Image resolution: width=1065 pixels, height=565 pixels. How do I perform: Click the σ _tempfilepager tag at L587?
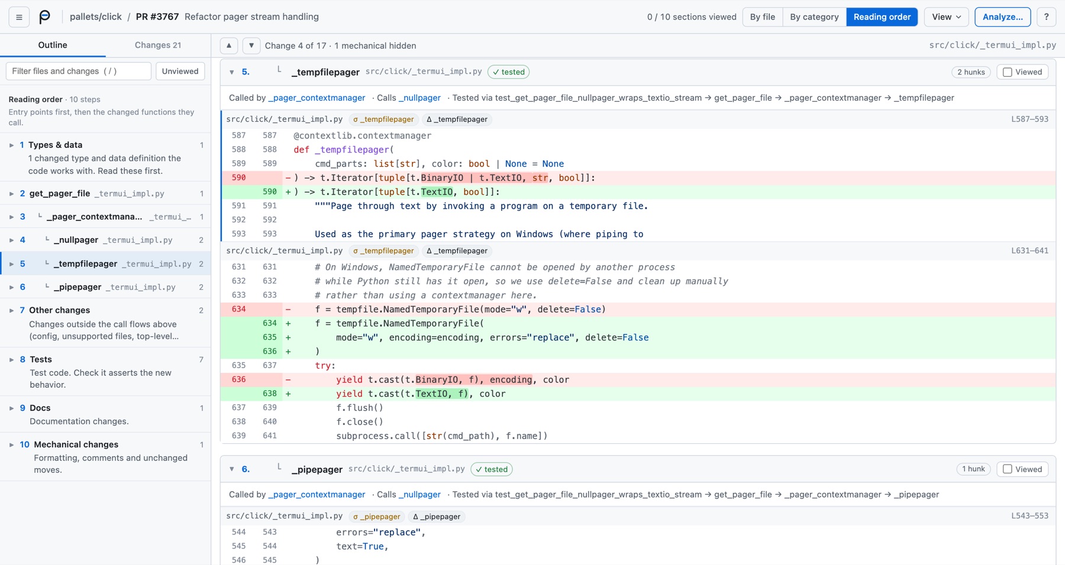[383, 119]
